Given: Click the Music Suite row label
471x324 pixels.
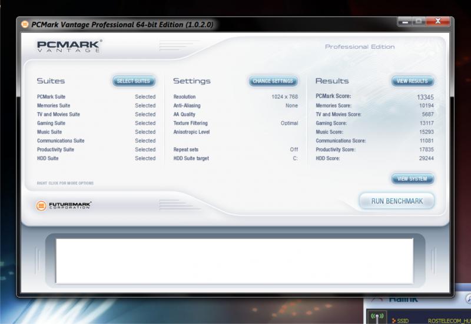Looking at the screenshot, I should (x=49, y=132).
